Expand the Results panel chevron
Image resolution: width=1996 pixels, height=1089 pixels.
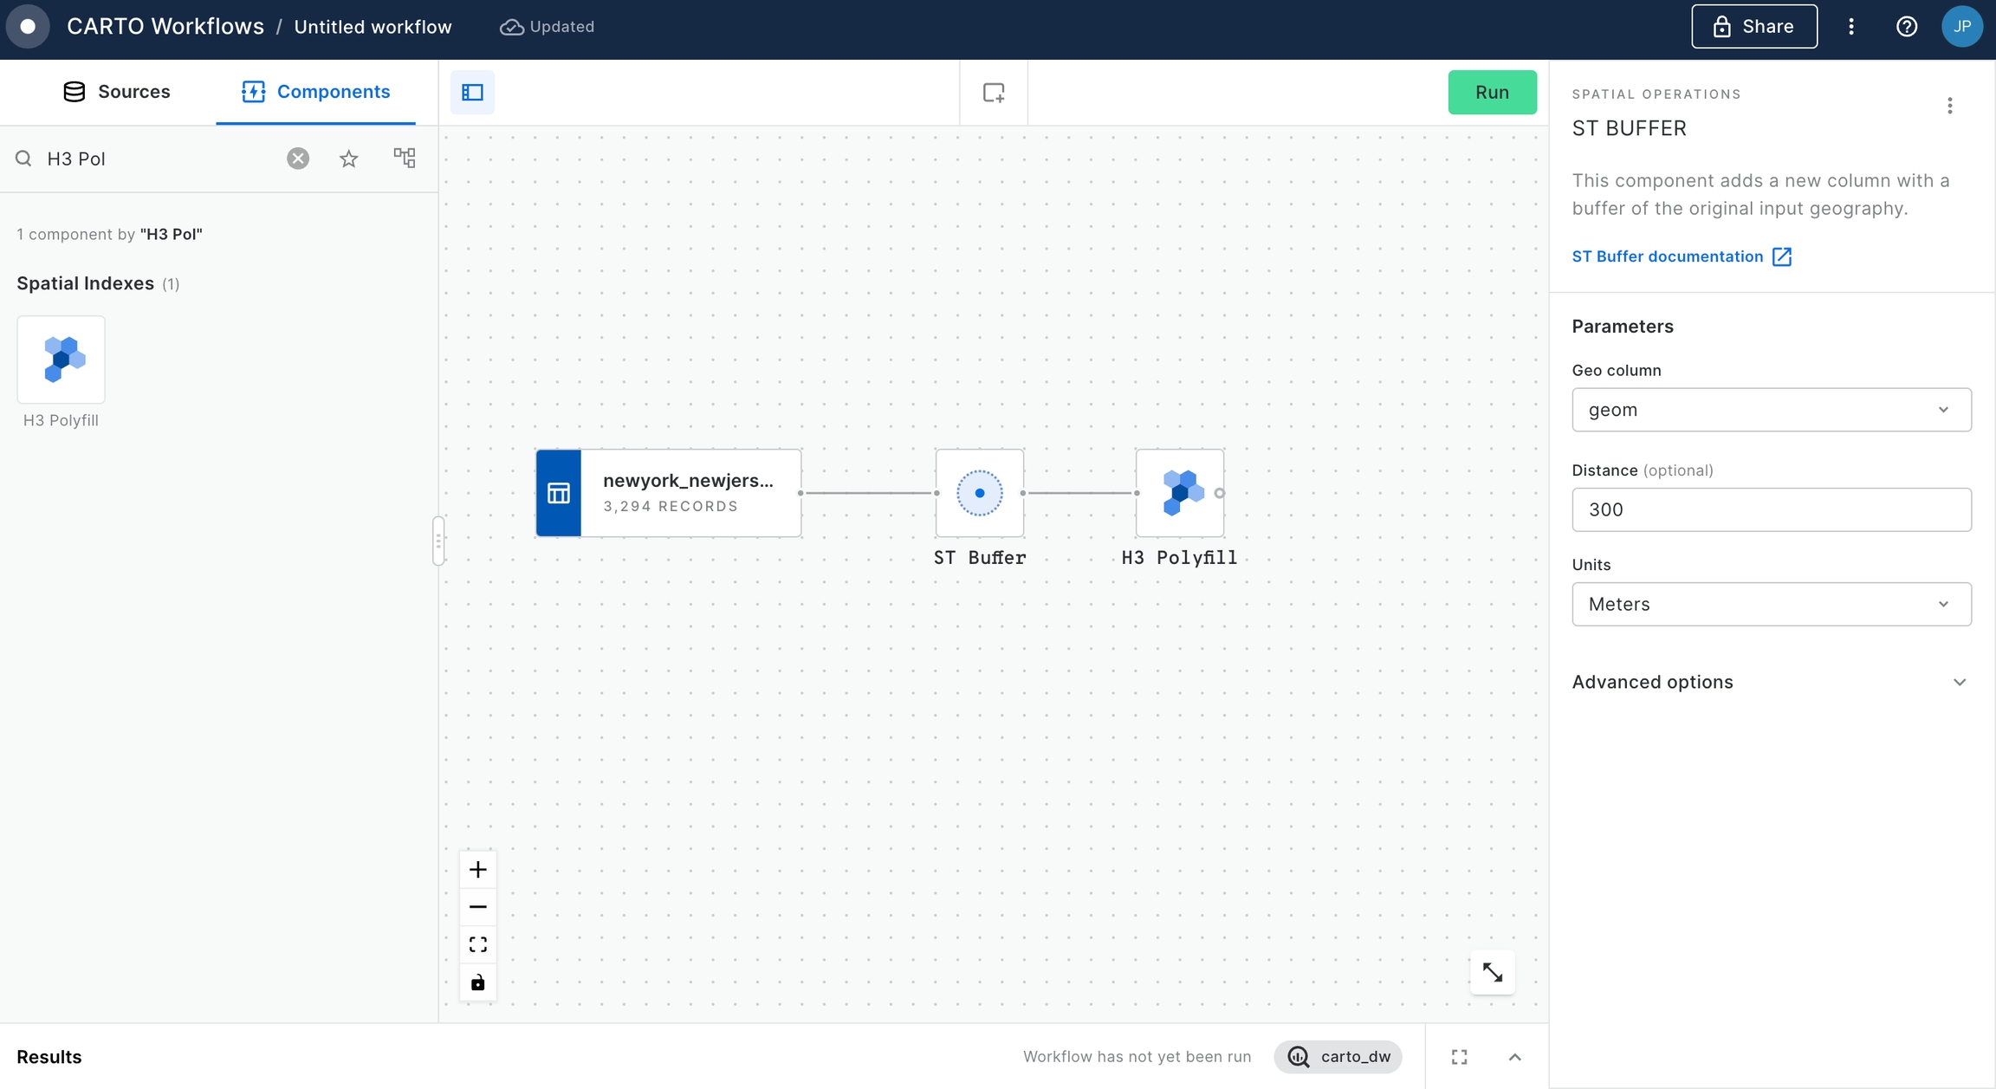(1515, 1057)
